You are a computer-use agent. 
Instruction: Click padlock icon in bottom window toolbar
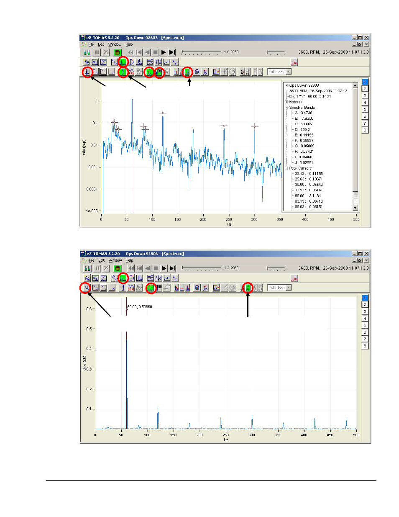[x=197, y=288]
